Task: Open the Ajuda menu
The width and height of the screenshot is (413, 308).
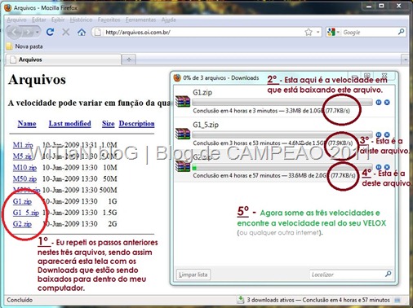Action: click(x=168, y=20)
